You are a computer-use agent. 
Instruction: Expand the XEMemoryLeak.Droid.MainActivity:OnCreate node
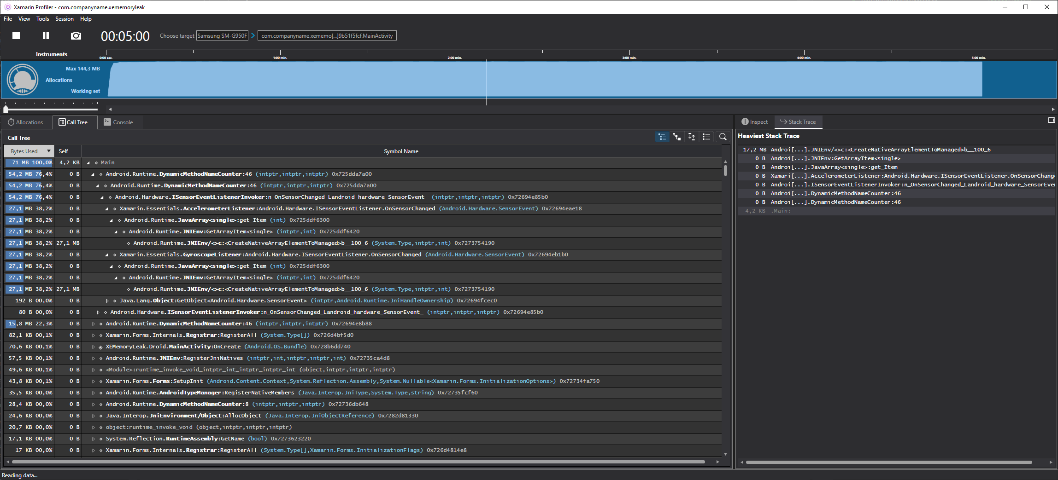coord(94,347)
